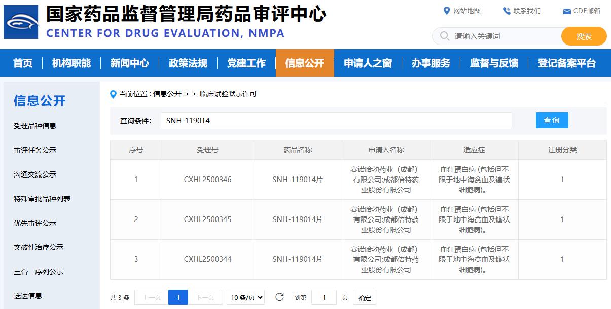This screenshot has width=611, height=309.
Task: Click the 临床试验默示许可 breadcrumb text
Action: (x=228, y=94)
